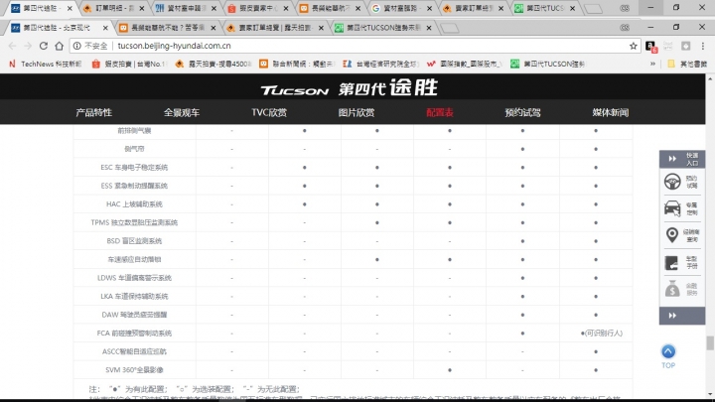
Task: Reload the current page
Action: click(x=44, y=46)
